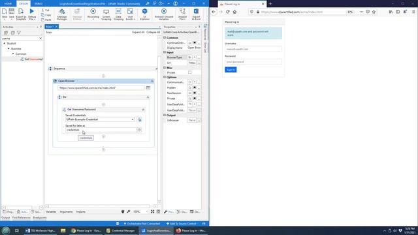The image size is (418, 235).
Task: Export workflow to Excel
Action: click(x=196, y=14)
